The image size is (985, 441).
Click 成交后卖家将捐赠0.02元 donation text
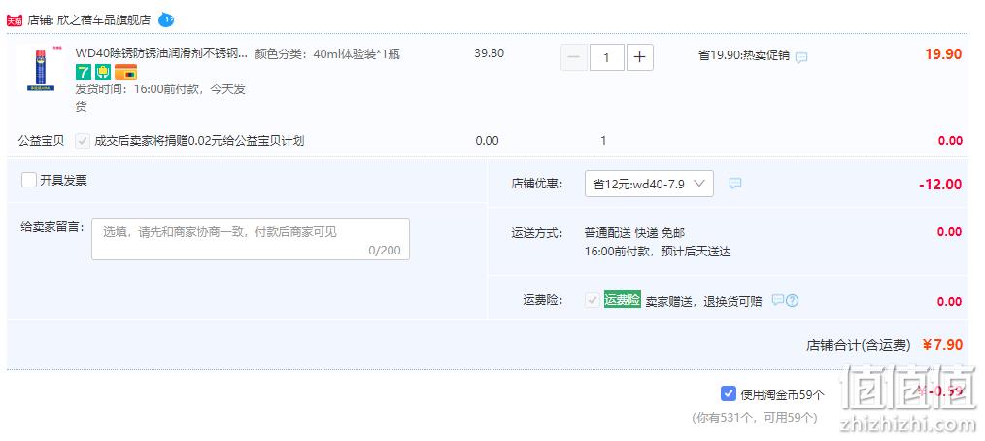click(199, 141)
